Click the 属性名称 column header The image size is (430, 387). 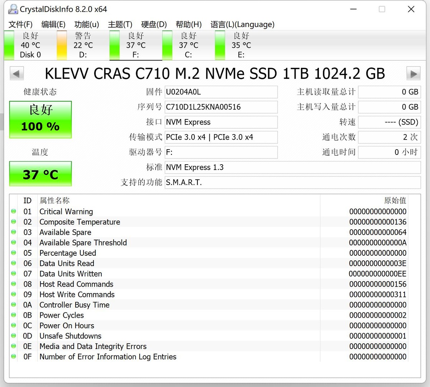[x=54, y=200]
